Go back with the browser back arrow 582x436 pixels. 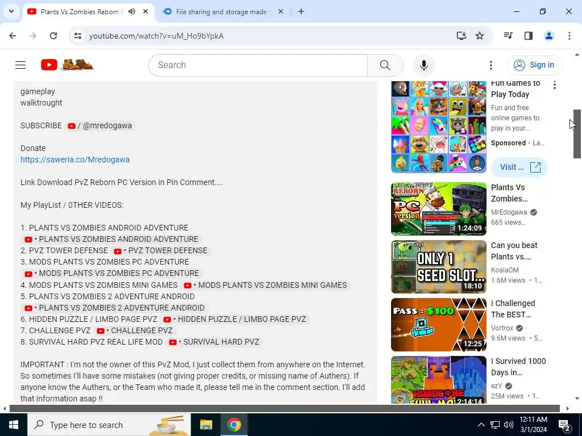13,36
